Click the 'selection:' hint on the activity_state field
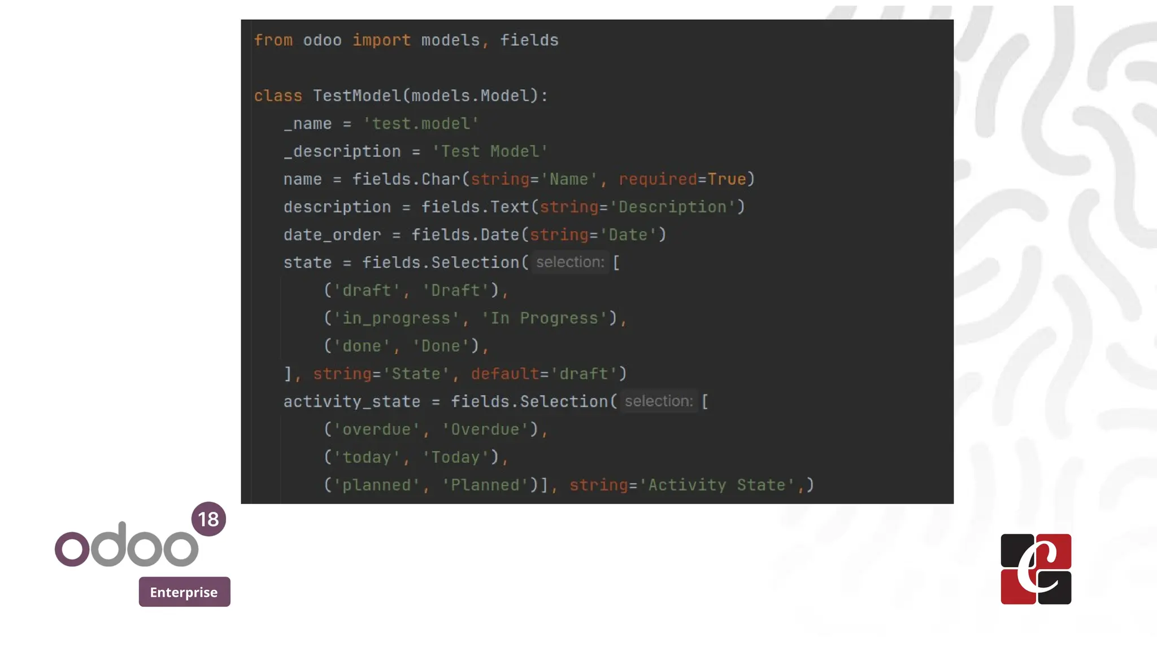 click(658, 401)
